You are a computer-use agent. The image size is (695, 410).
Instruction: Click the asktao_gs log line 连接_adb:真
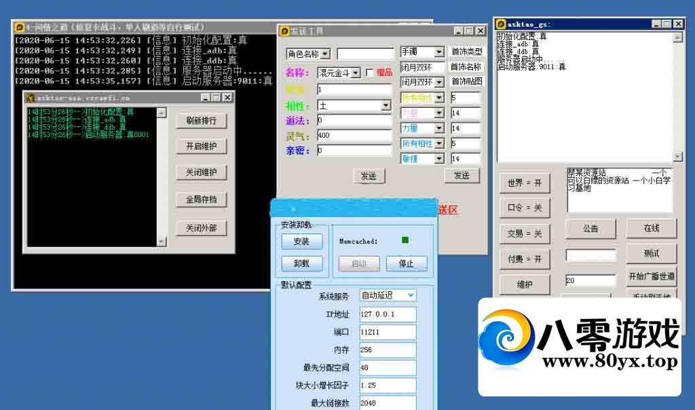tap(518, 44)
